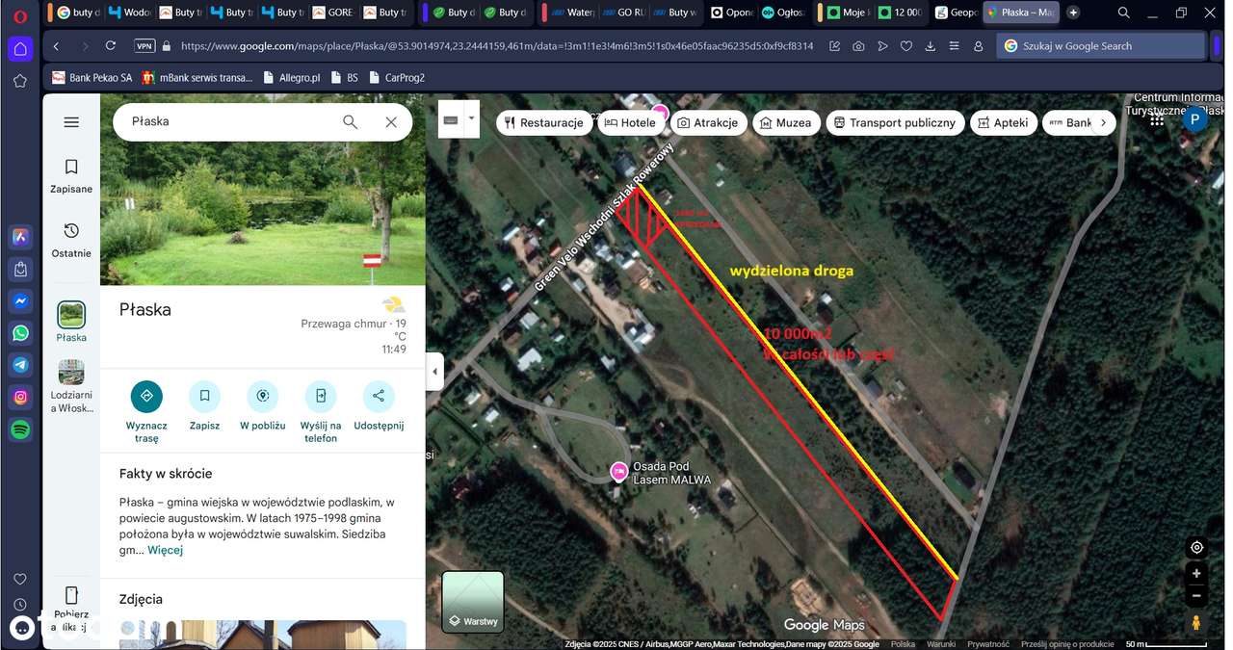Filter the map by Apteki
Viewport: 1233px width, 650px height.
1003,122
